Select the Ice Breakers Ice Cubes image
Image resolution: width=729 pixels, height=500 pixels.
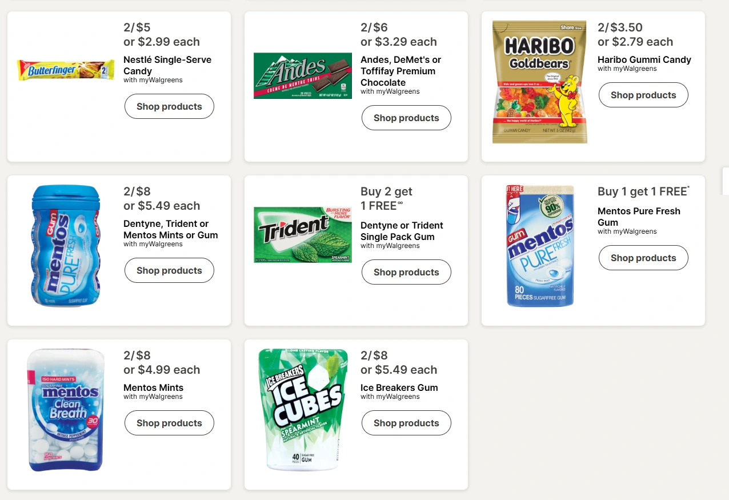[x=303, y=410]
